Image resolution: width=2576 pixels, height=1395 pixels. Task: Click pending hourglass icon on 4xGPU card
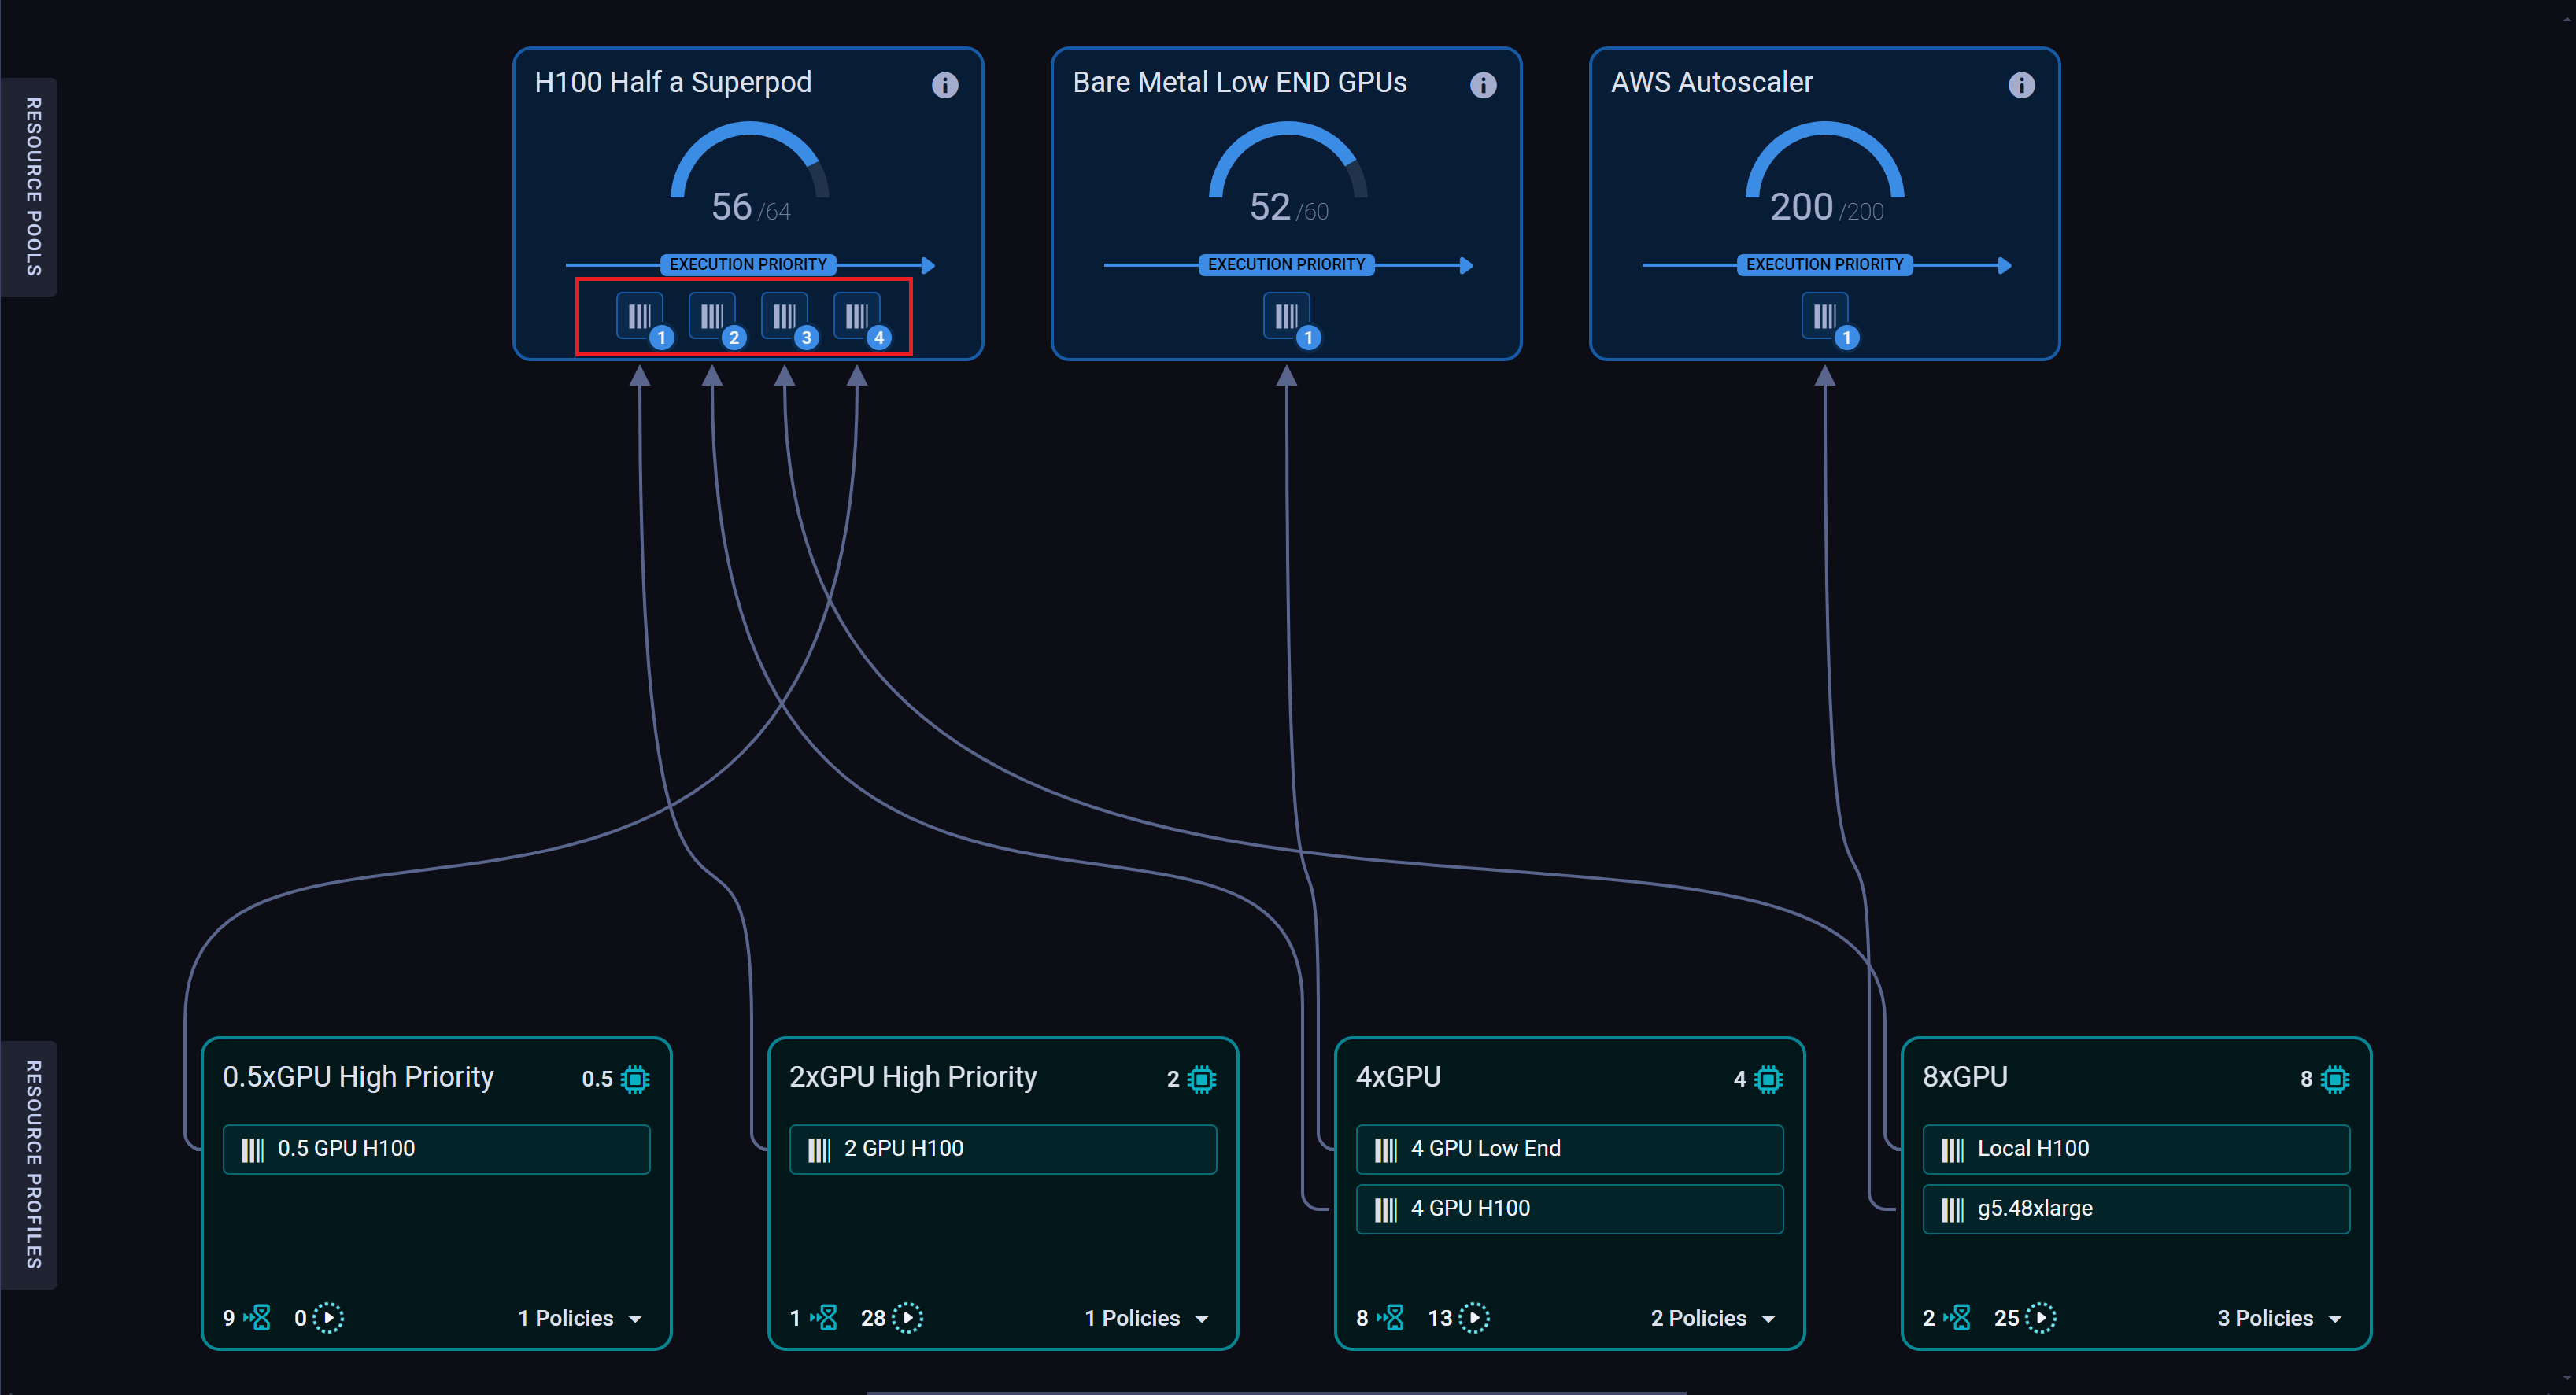[x=1393, y=1317]
